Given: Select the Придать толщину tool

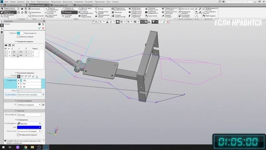Looking at the screenshot, I should [x=166, y=16].
